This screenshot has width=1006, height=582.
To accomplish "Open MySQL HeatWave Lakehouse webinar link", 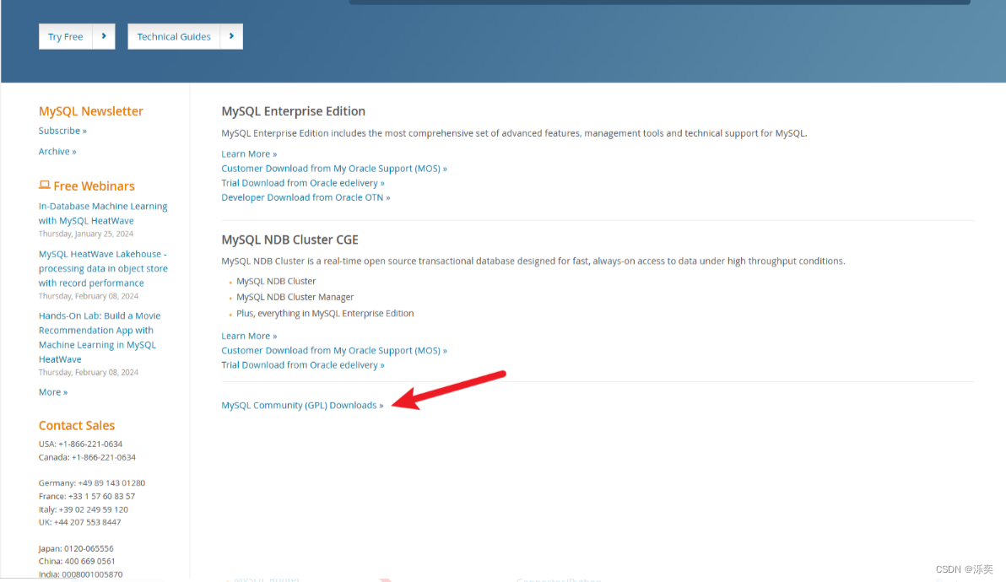I will tap(103, 268).
